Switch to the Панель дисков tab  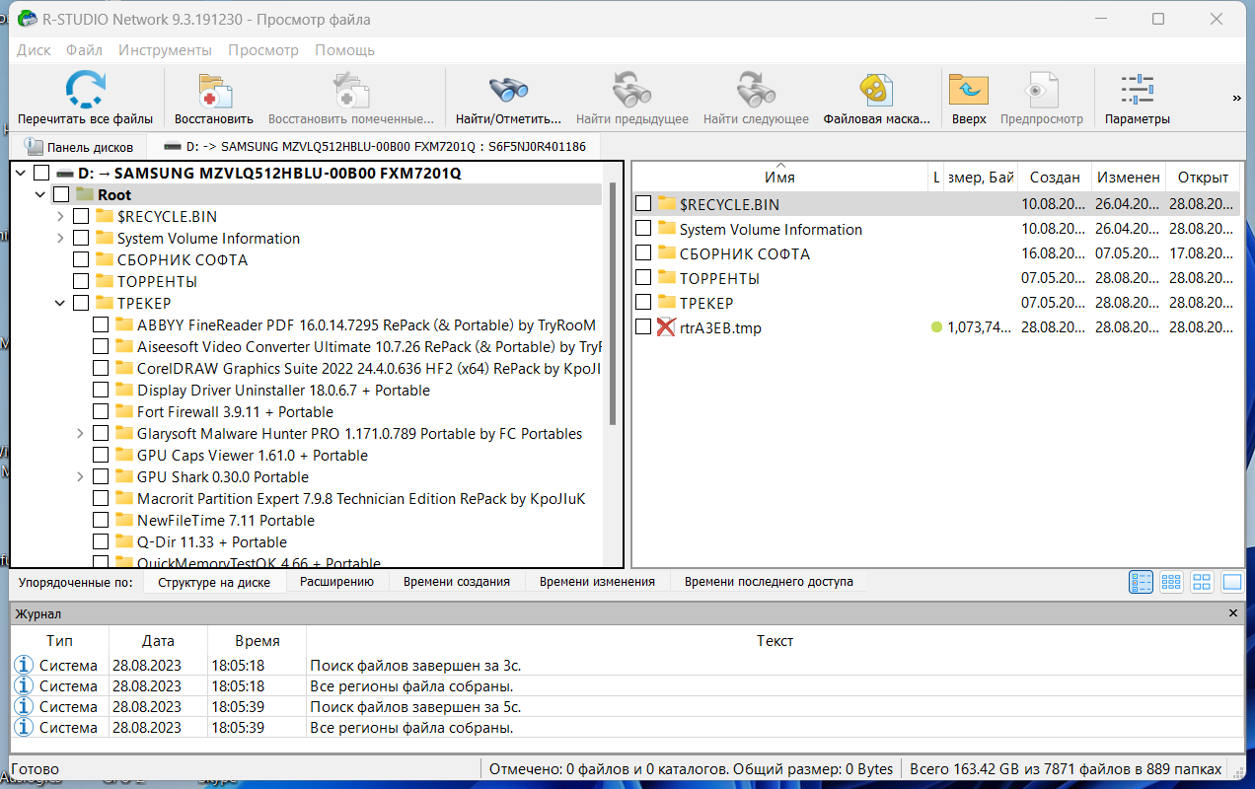tap(79, 147)
